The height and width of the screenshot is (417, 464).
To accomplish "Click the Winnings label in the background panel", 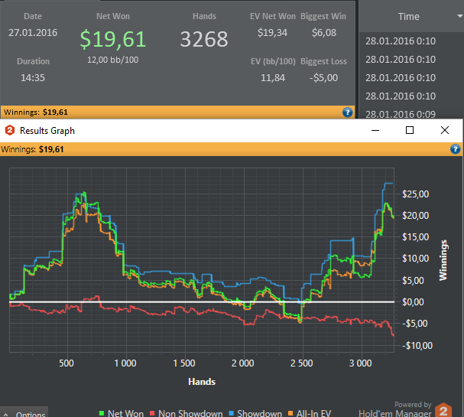I will pos(21,112).
